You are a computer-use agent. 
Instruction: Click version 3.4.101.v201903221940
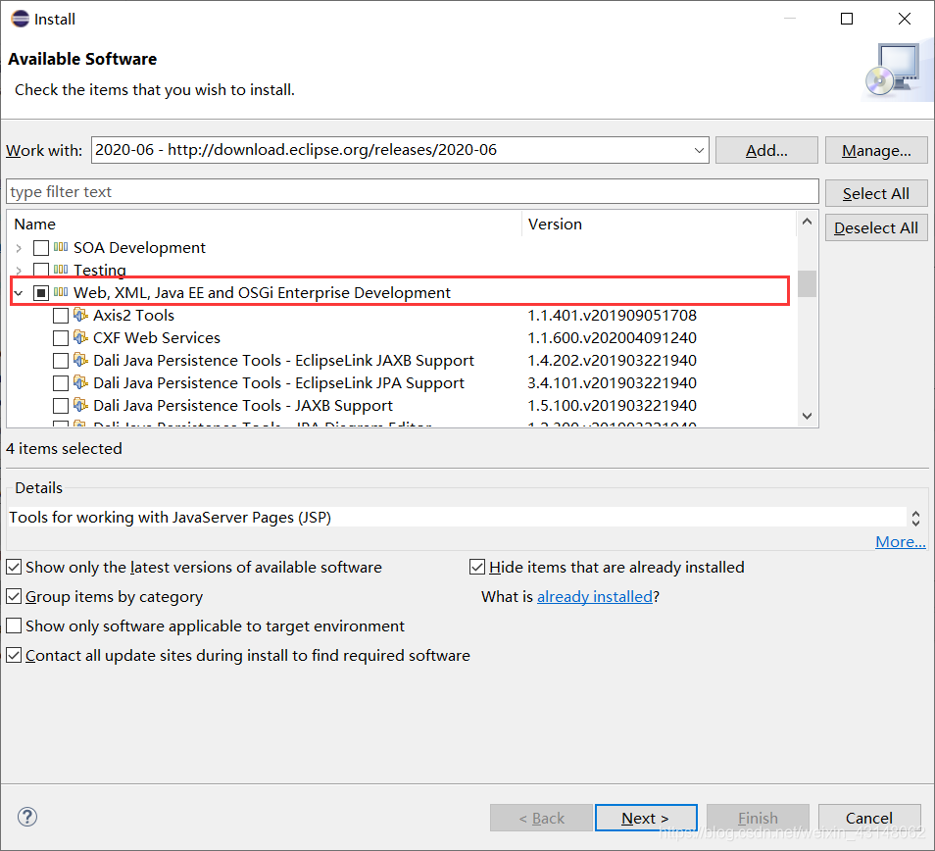click(612, 383)
